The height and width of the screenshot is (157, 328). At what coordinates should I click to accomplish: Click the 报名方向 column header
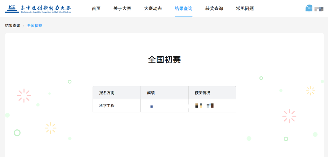click(x=107, y=93)
